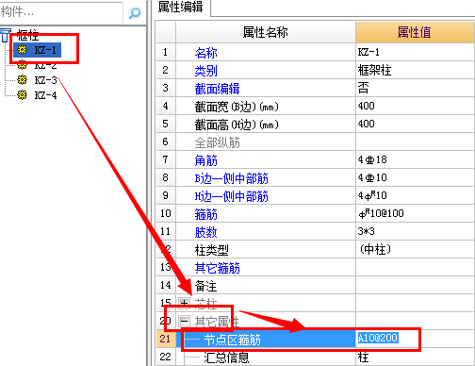Click the 属性值 column header

click(415, 32)
